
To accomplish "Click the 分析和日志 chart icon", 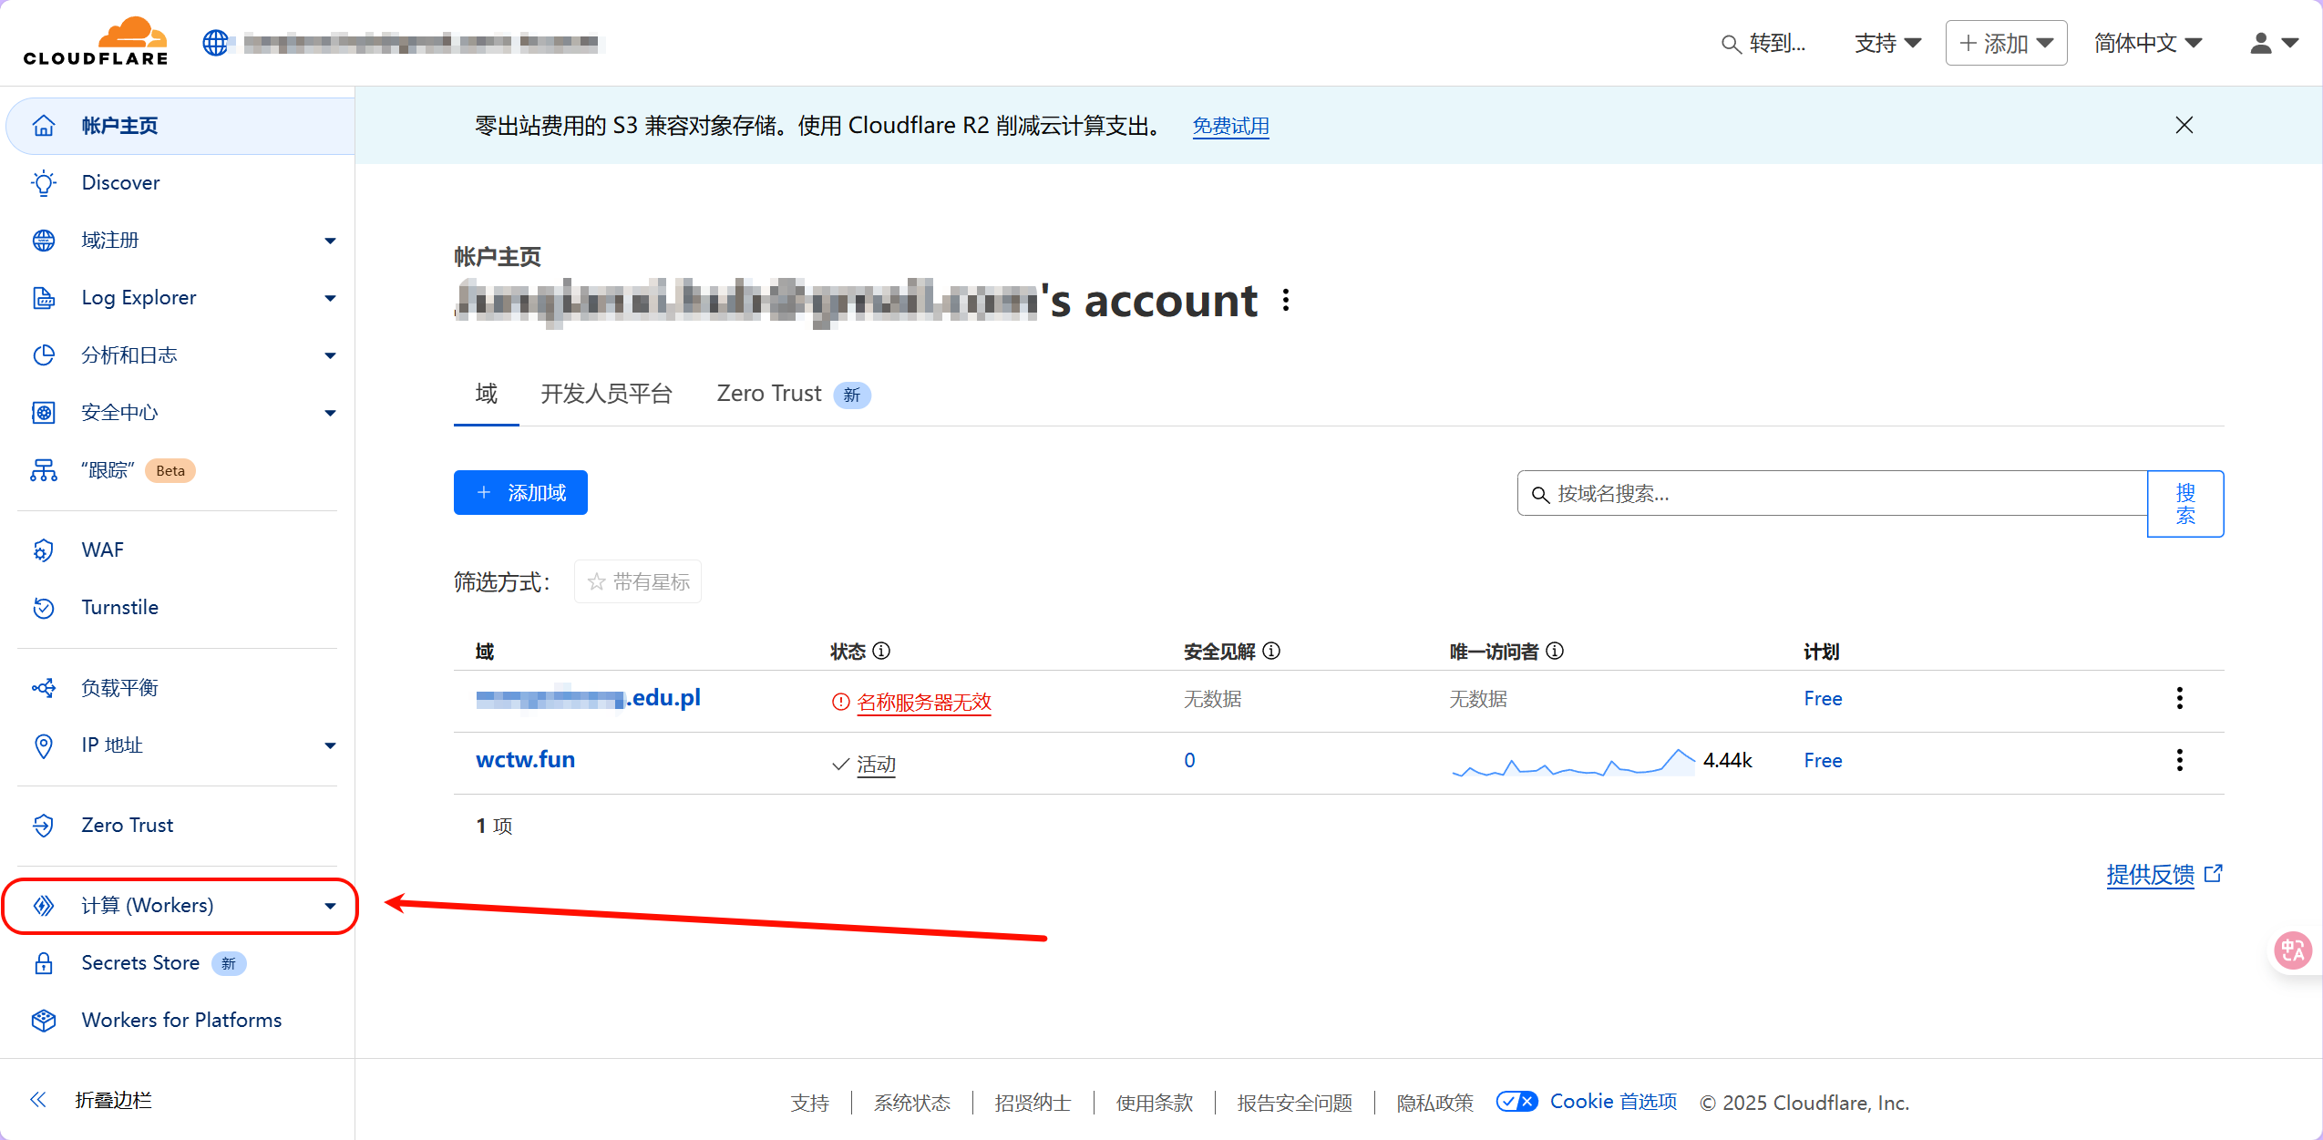I will coord(44,354).
